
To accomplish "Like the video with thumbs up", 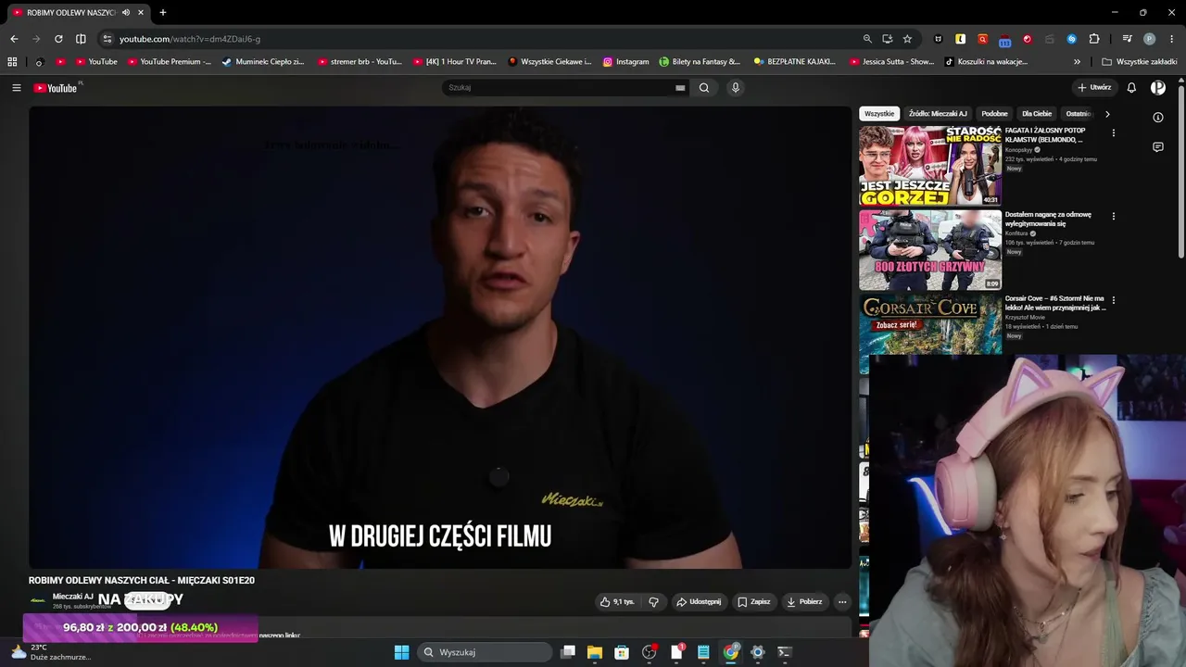I will point(617,602).
